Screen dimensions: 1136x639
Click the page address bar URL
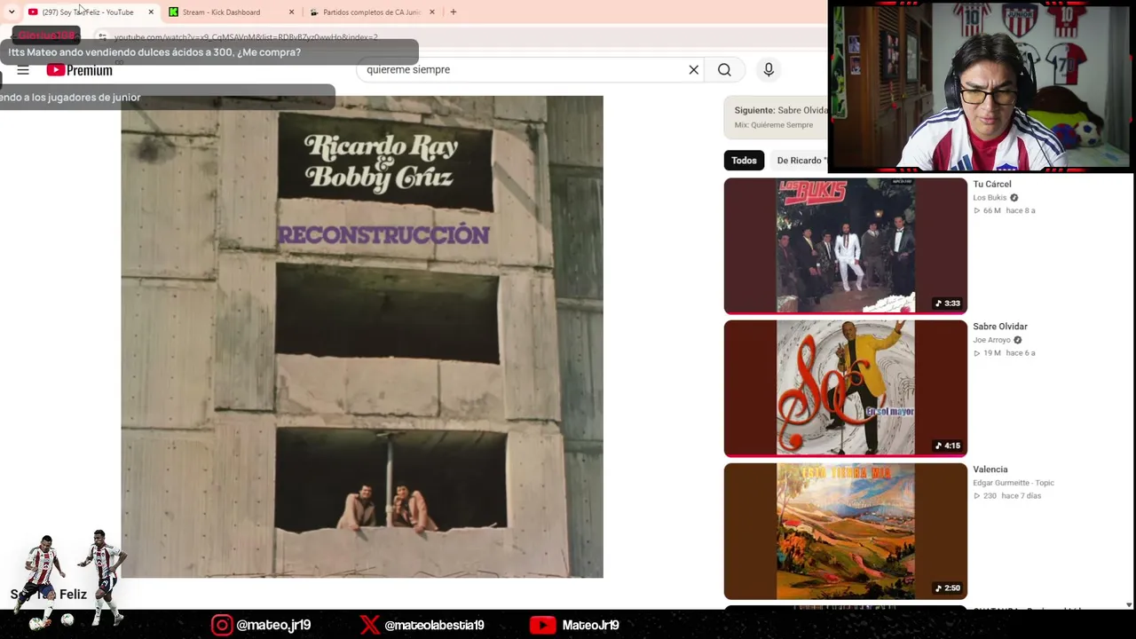point(246,37)
